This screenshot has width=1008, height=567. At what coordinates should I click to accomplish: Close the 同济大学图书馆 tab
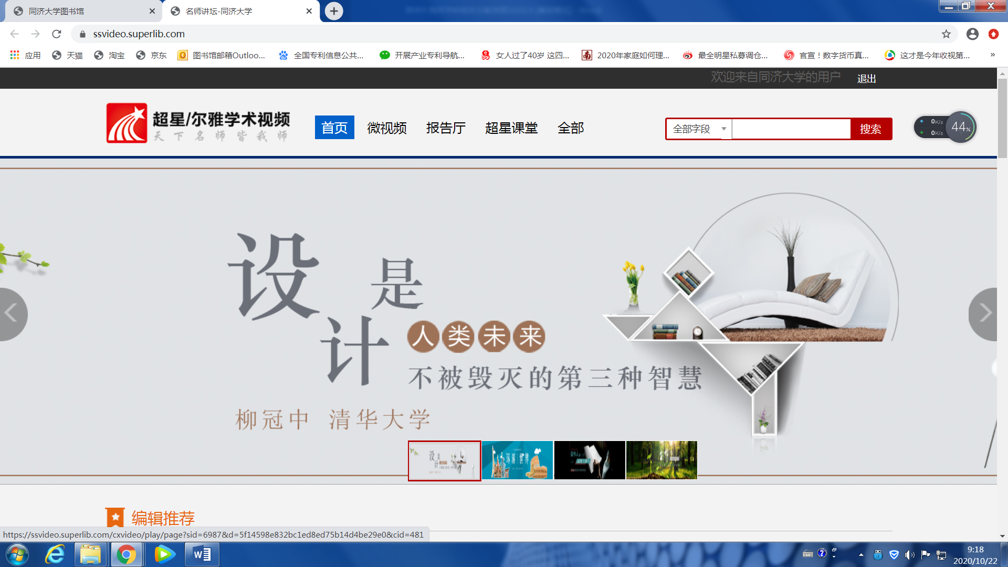click(152, 11)
